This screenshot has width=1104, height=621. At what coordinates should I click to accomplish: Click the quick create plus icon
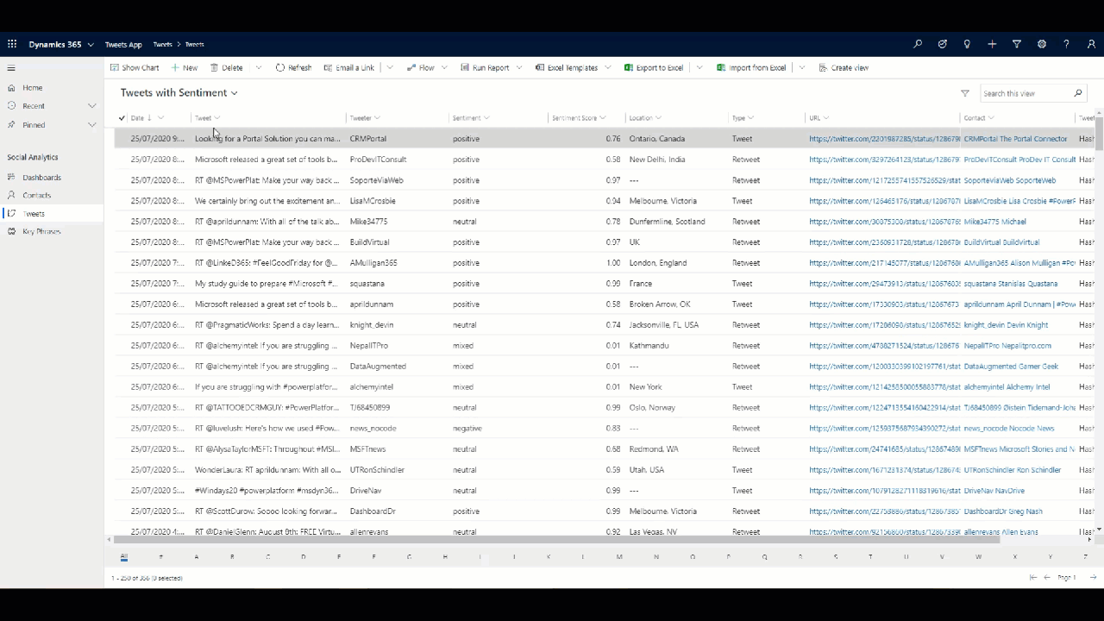click(x=992, y=44)
